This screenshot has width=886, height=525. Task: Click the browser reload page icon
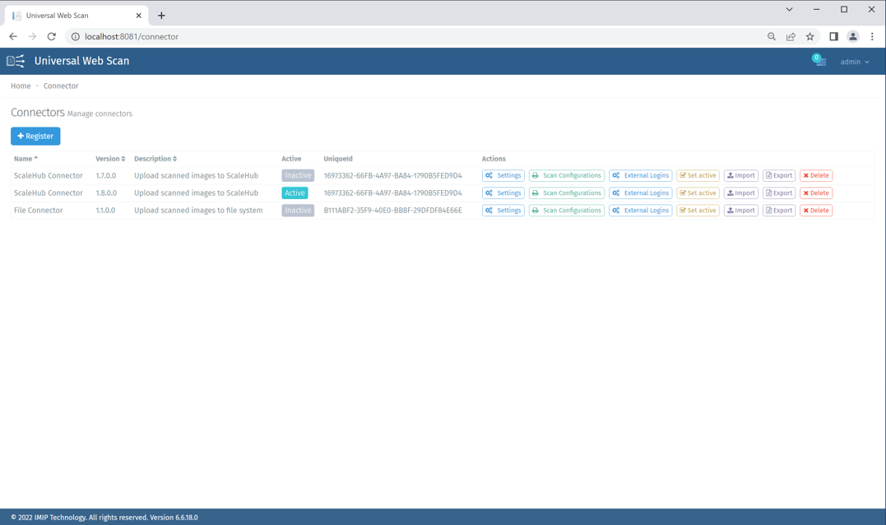point(51,36)
